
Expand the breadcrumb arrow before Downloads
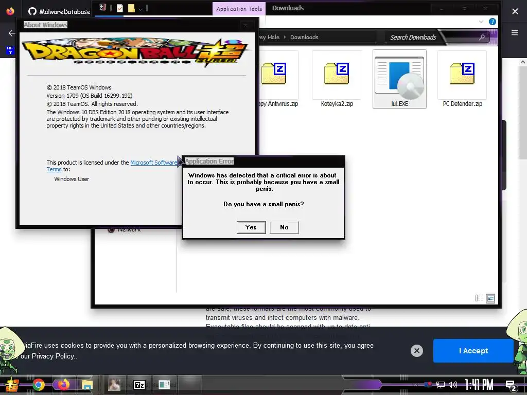coord(285,37)
